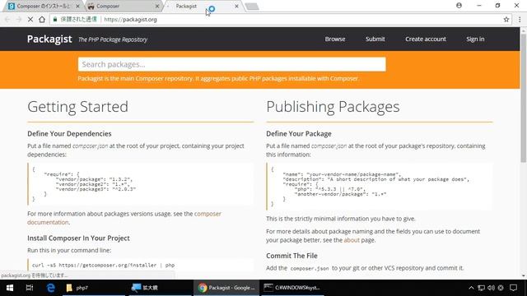Open the php7 folder taskbar item
527x296 pixels.
click(94, 288)
